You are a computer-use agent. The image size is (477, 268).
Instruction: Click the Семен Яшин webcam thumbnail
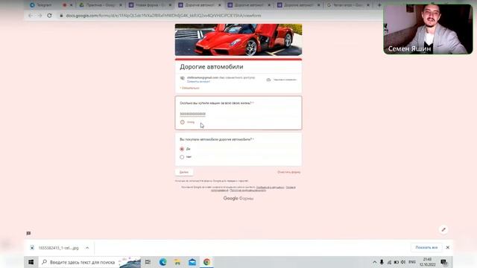[428, 30]
